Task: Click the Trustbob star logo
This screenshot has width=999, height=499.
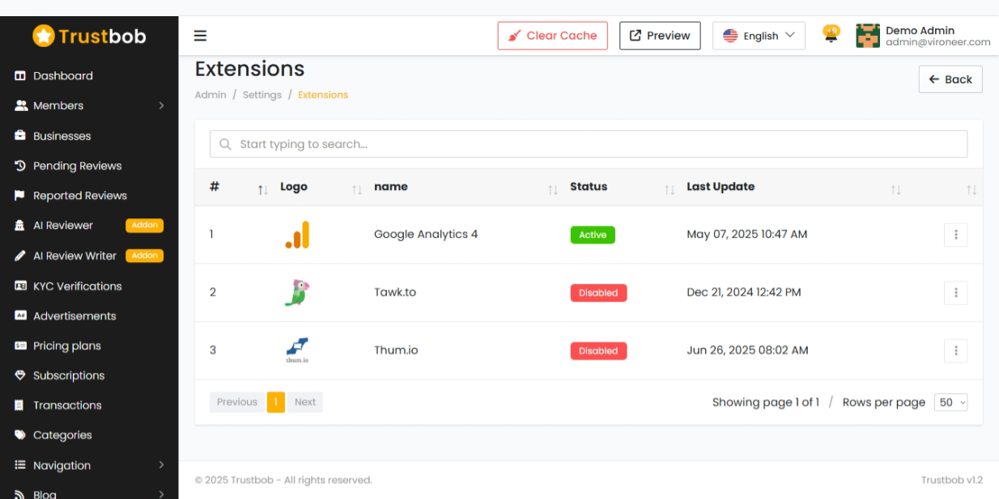Action: (x=43, y=36)
